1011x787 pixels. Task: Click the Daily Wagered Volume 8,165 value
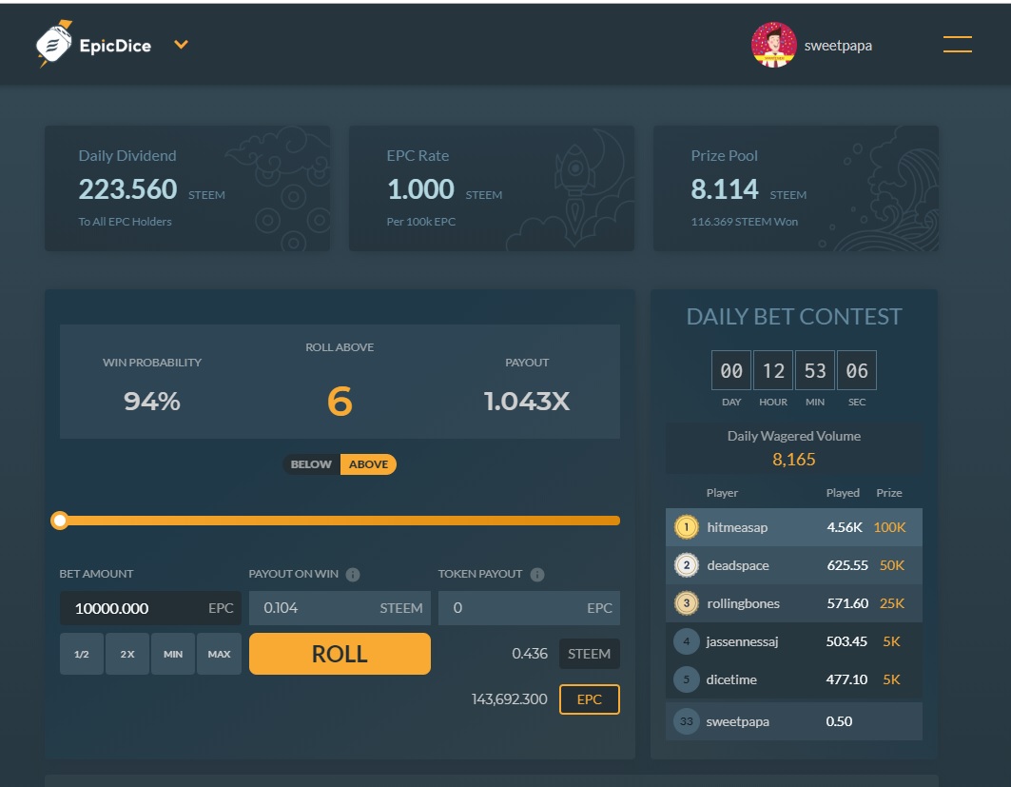[x=794, y=460]
